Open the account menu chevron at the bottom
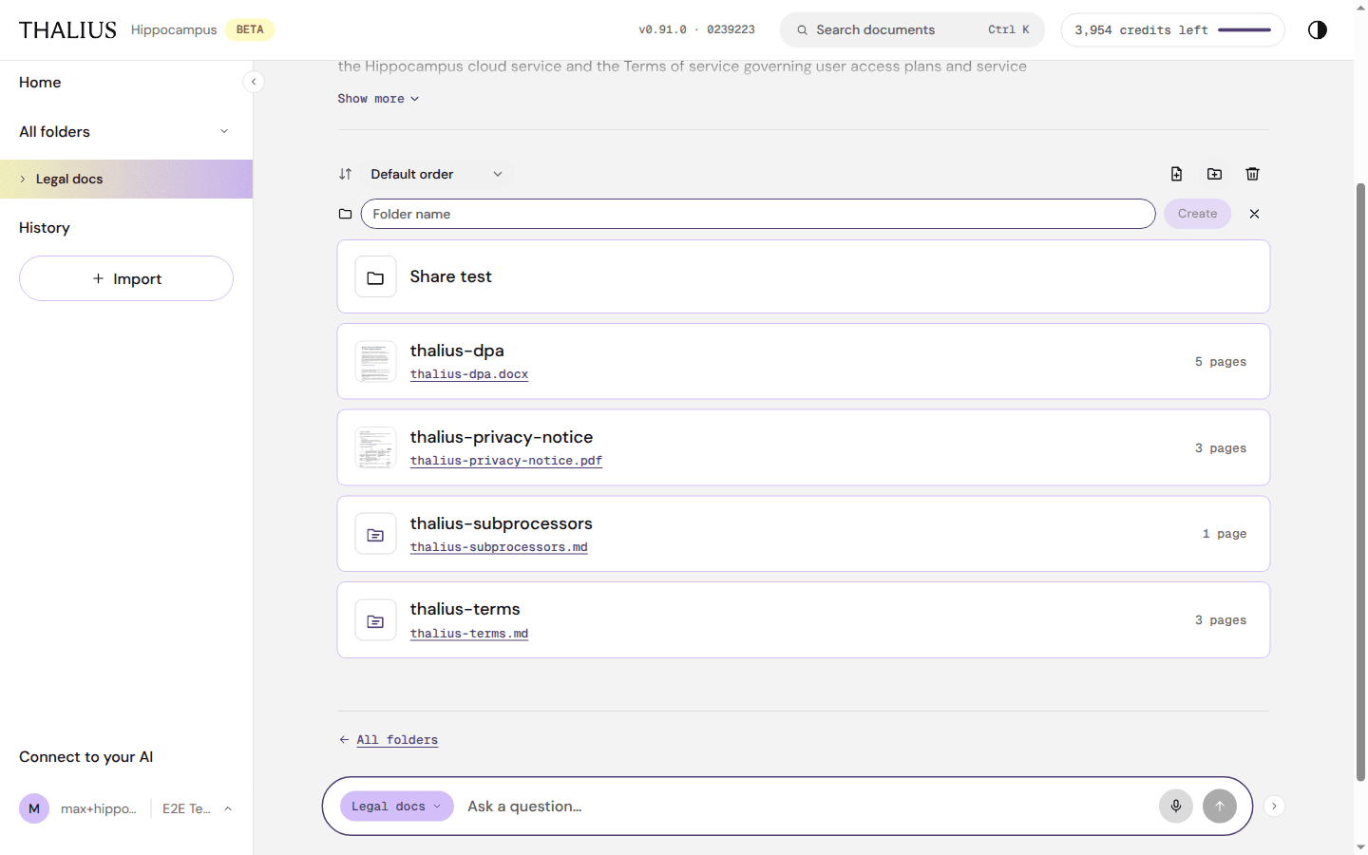The width and height of the screenshot is (1368, 855). tap(228, 808)
